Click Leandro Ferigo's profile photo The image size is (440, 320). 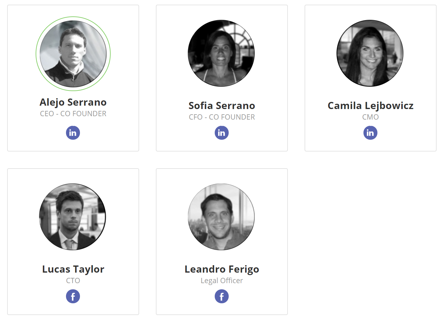(221, 217)
